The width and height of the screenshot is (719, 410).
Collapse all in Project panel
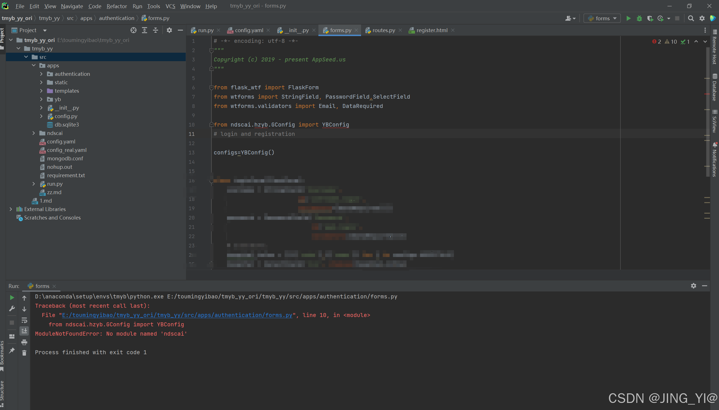pos(156,30)
